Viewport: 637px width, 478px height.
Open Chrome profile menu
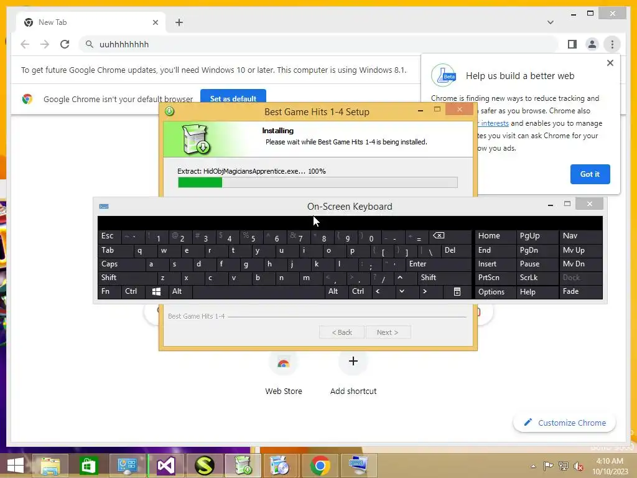click(592, 44)
